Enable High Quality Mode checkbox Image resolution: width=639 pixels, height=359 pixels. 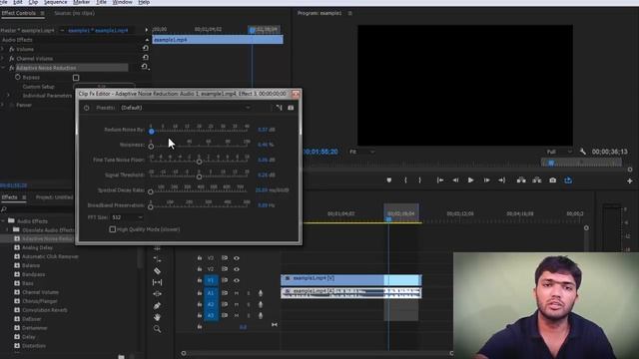[x=113, y=229]
